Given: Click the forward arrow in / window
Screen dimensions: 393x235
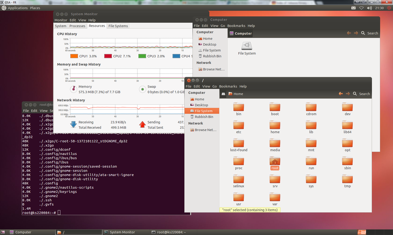Looking at the screenshot, I should [348, 93].
